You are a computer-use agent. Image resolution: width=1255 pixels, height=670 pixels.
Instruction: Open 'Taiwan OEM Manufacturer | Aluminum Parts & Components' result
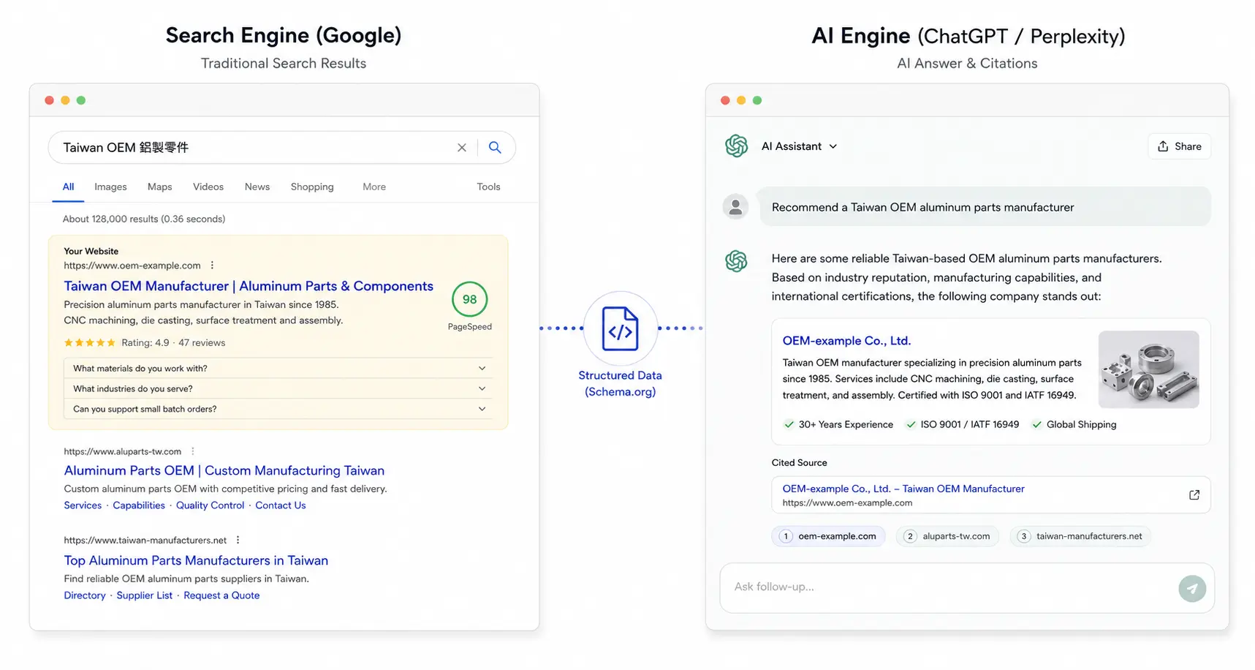point(249,286)
